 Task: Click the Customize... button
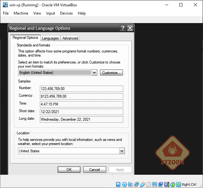[111, 73]
